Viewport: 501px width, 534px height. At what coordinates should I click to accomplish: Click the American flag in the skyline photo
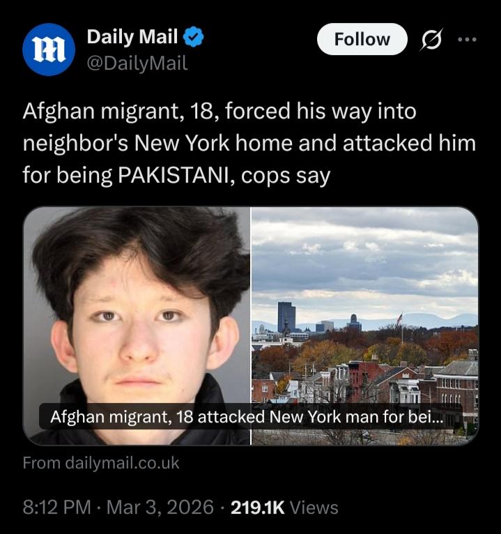pyautogui.click(x=399, y=319)
